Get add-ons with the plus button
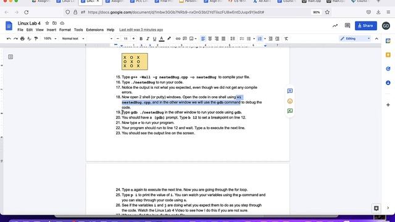The height and width of the screenshot is (222, 395). click(x=388, y=105)
